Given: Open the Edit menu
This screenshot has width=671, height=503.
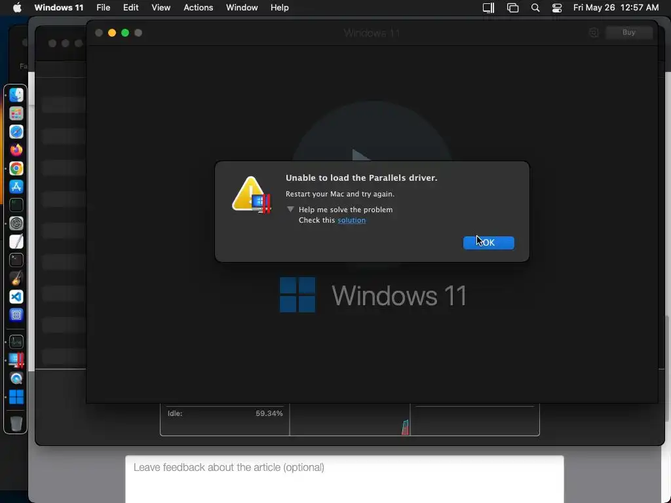Looking at the screenshot, I should 130,8.
